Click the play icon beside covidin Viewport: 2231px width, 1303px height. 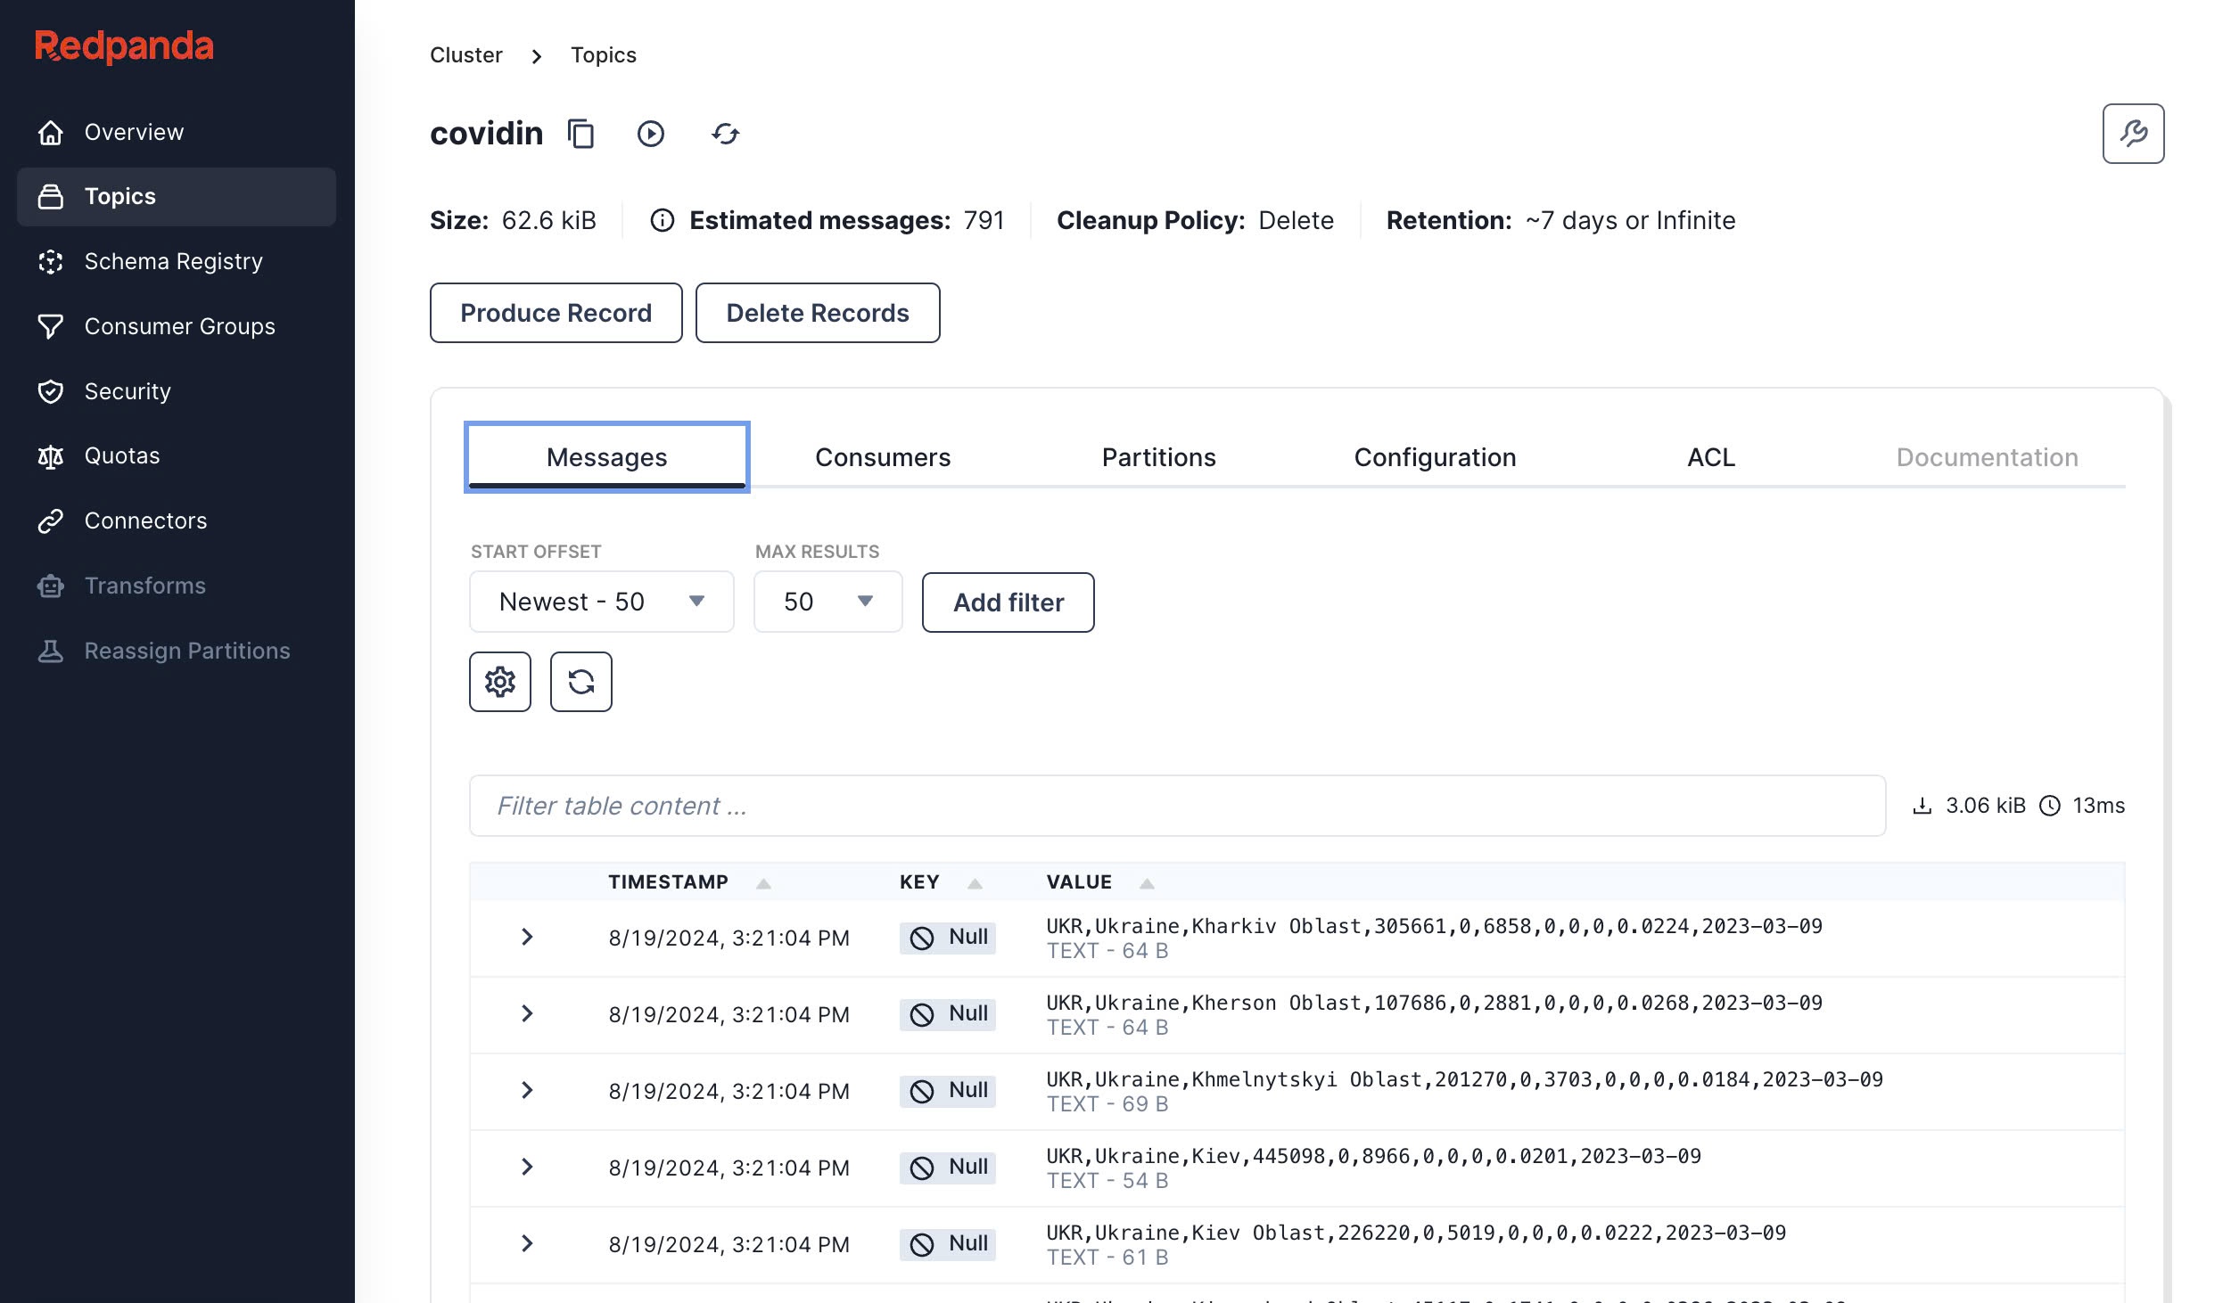pyautogui.click(x=651, y=134)
